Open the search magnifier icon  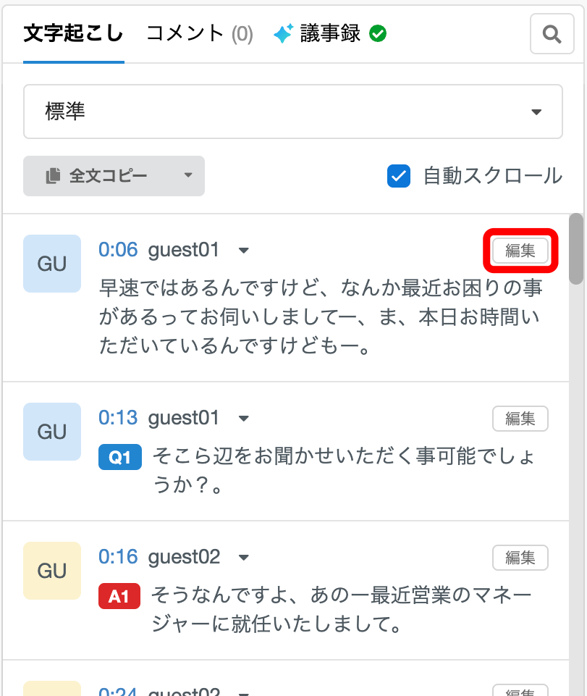(552, 34)
